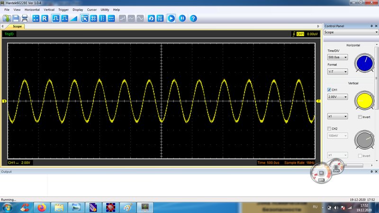Pause acquisition with the pause icon
The height and width of the screenshot is (213, 379).
(182, 18)
